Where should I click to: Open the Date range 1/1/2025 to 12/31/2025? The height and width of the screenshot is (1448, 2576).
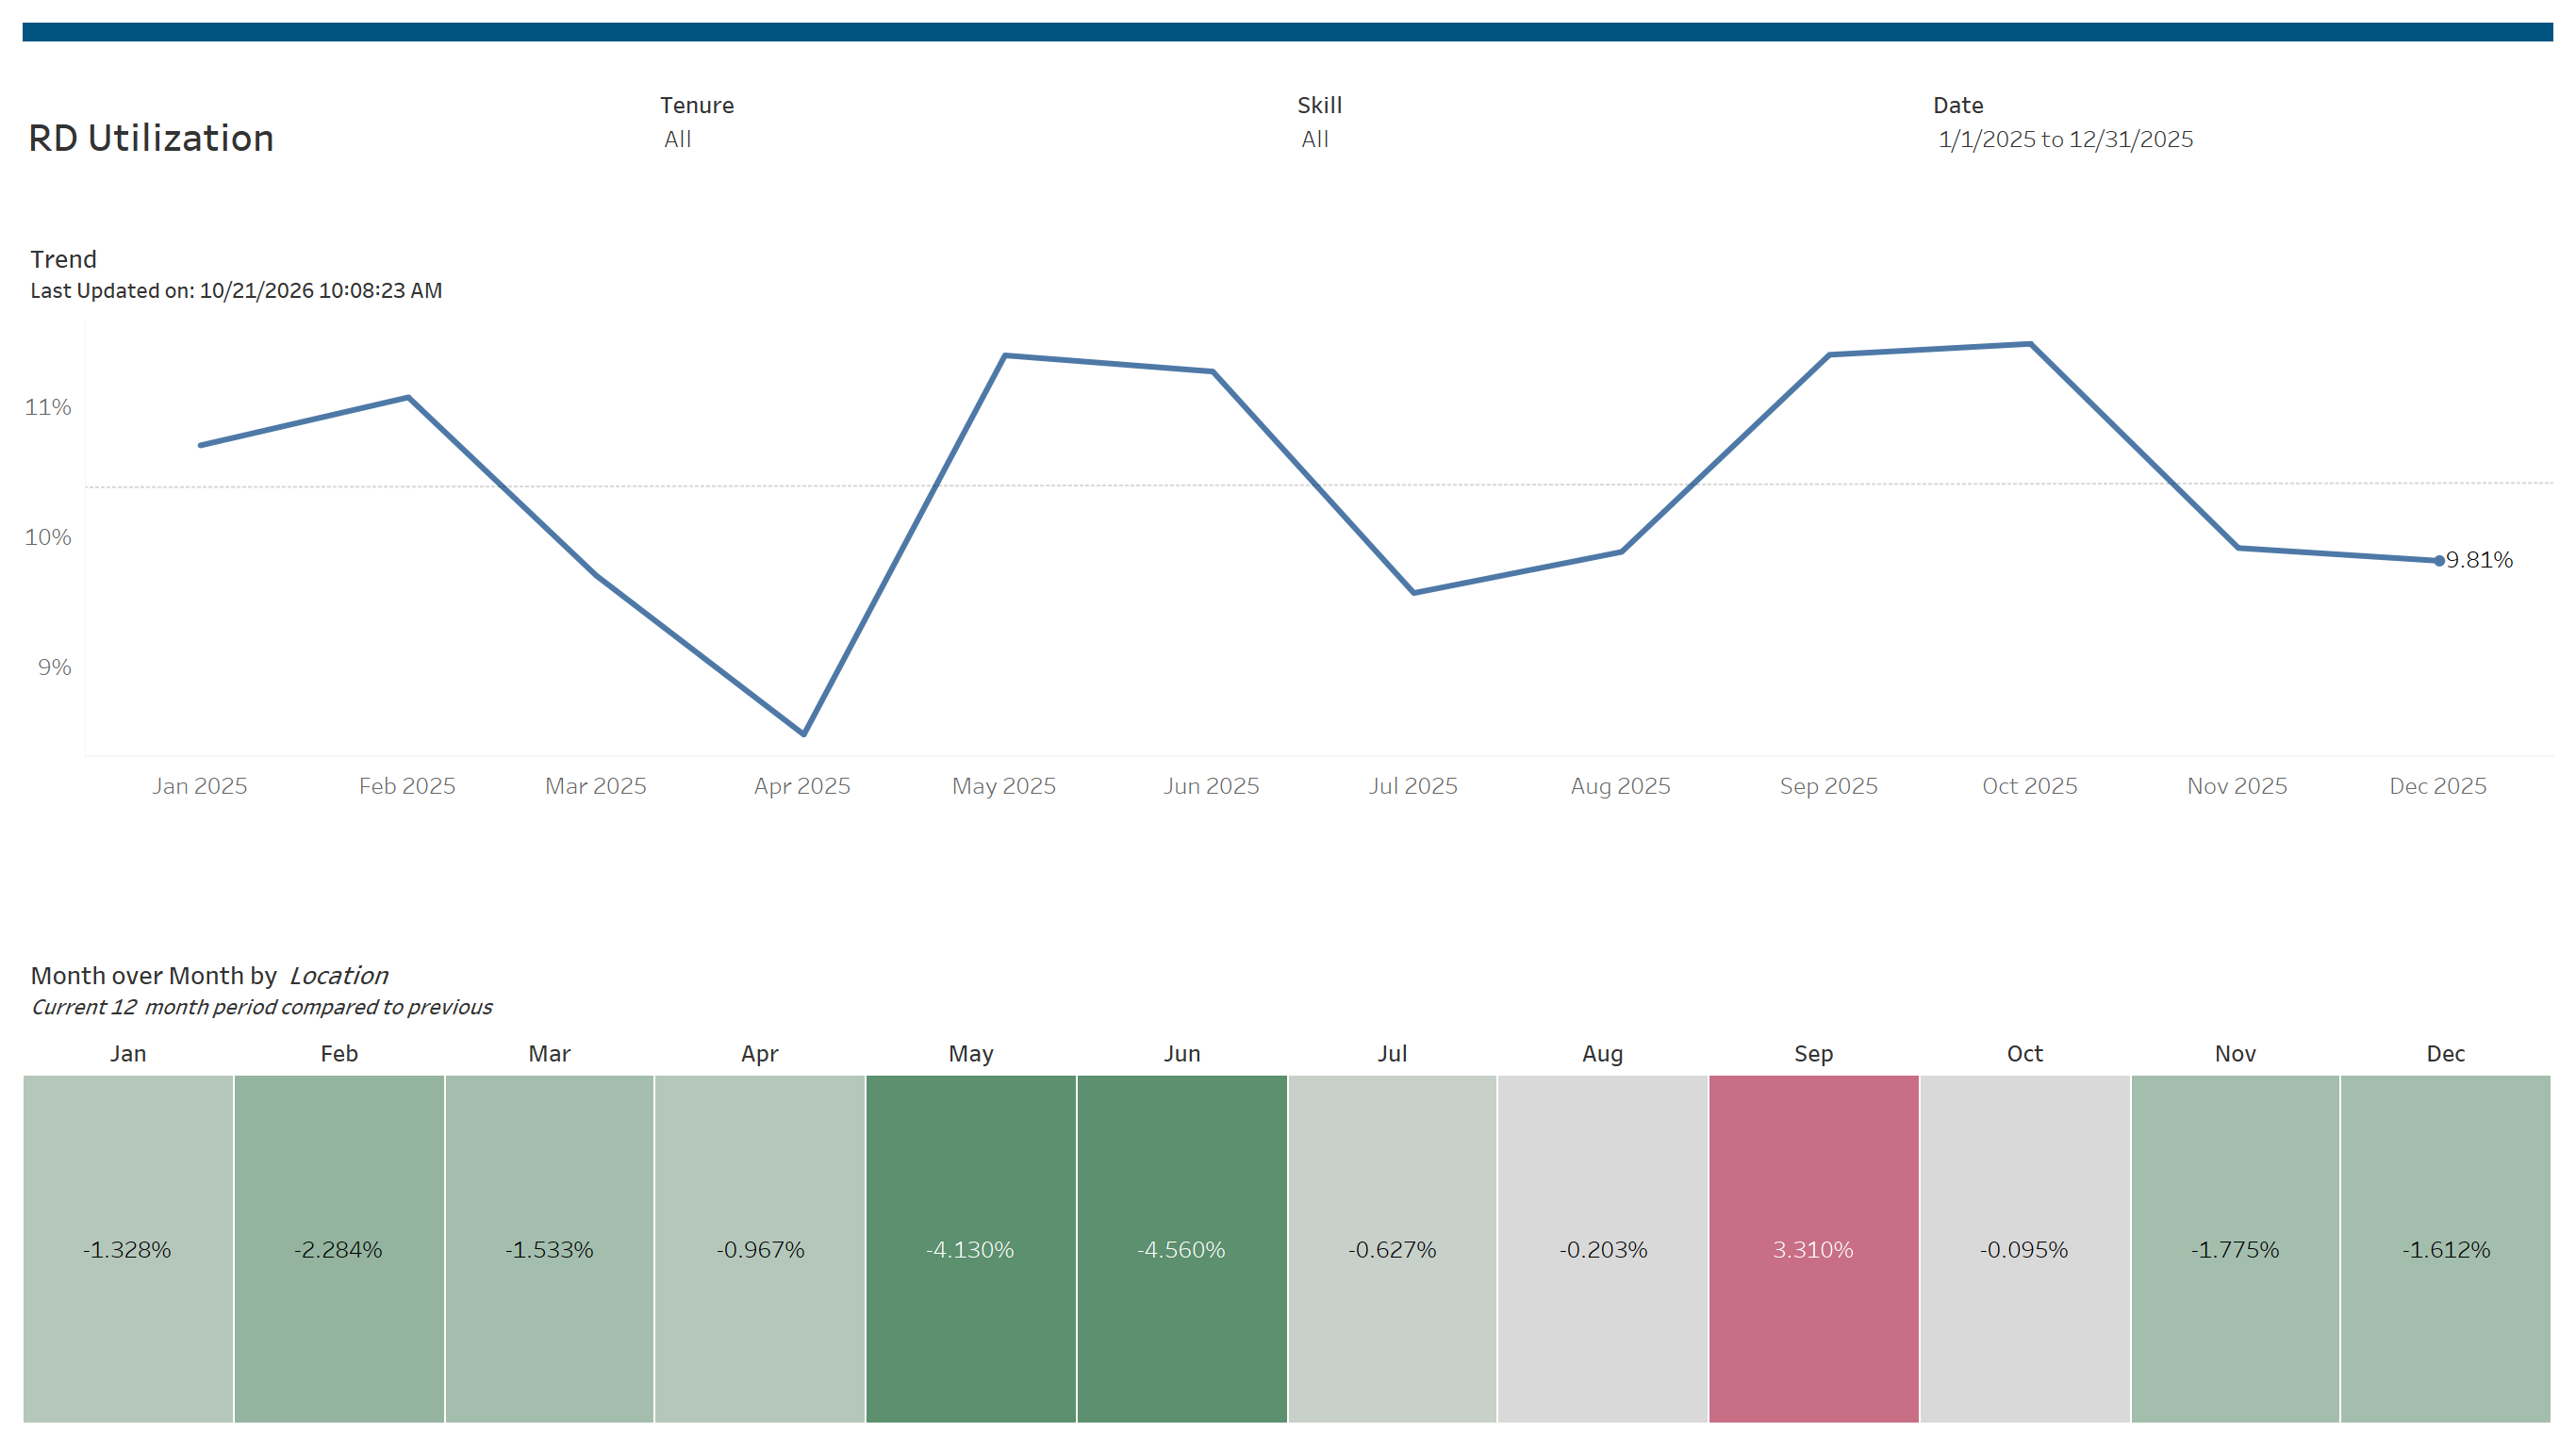[2065, 139]
